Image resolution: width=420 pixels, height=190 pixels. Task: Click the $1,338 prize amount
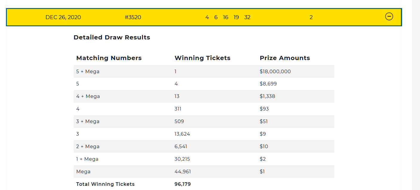coord(267,96)
